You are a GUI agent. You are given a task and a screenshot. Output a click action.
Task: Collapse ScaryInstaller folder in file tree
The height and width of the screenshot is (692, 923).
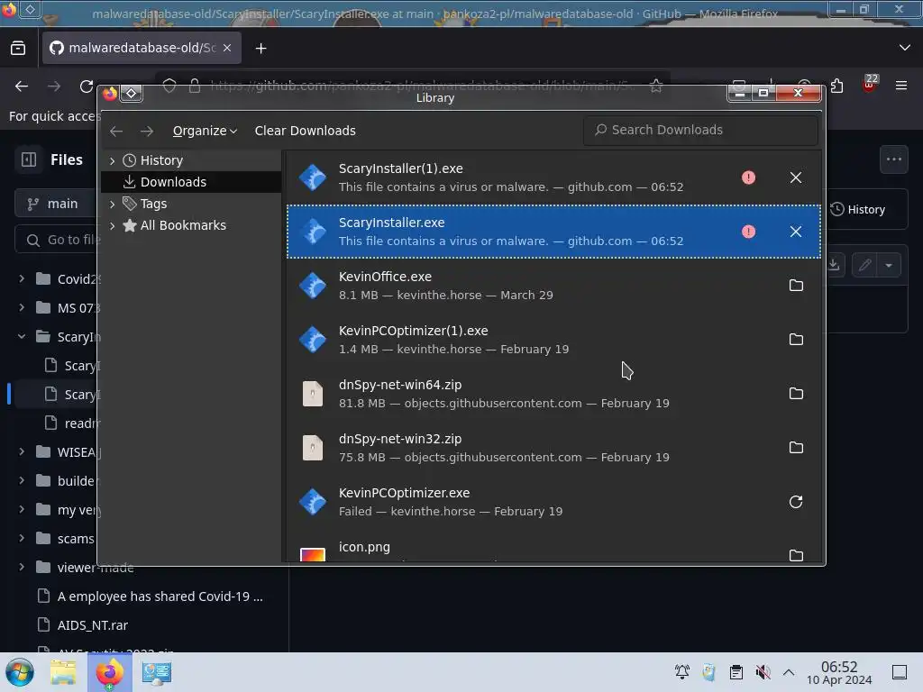22,337
